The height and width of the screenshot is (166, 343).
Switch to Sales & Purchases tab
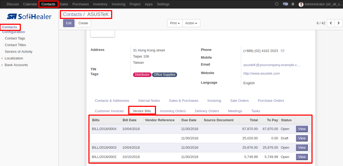(x=184, y=101)
